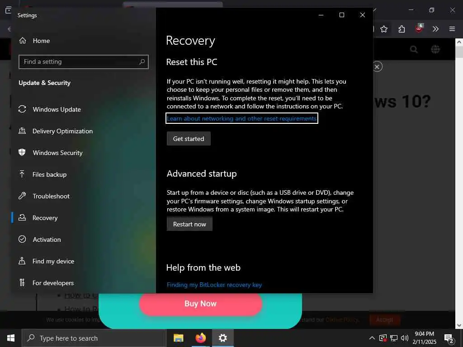Bookmark page with Firefox star icon
The image size is (463, 347).
(384, 29)
